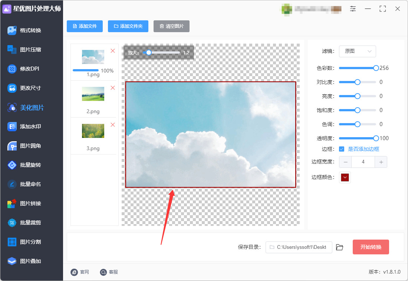Adjust the 亮度 brightness slider handle

(358, 96)
